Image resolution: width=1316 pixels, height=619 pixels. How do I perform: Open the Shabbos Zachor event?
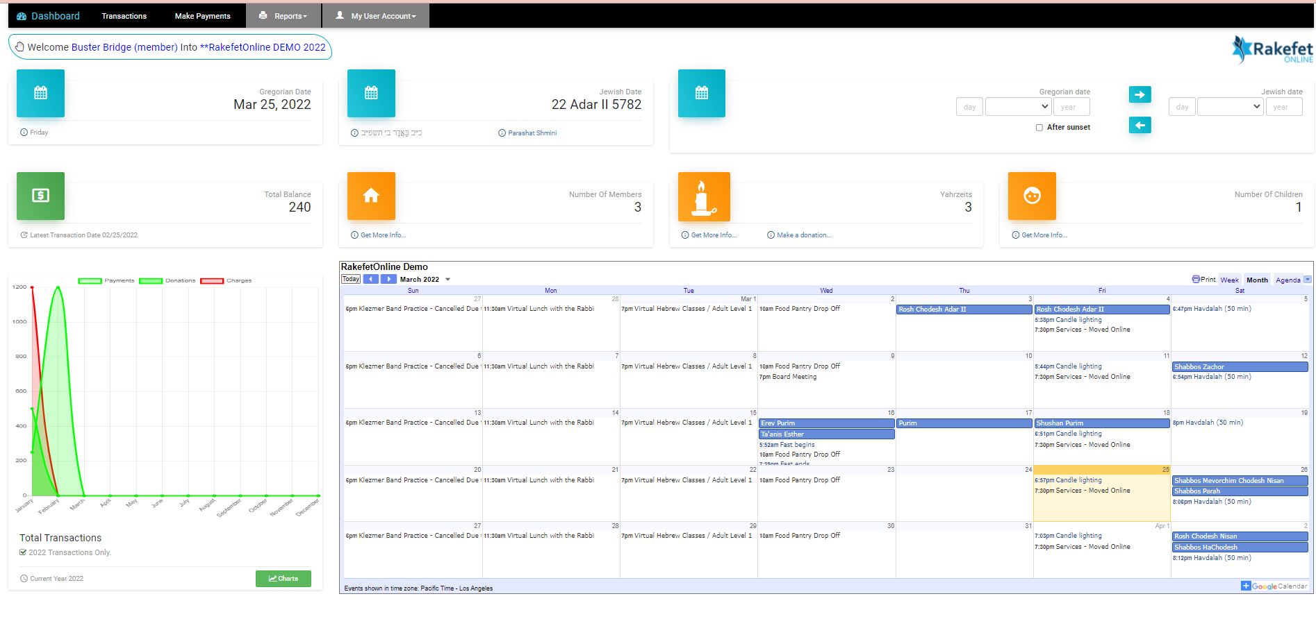tap(1240, 367)
